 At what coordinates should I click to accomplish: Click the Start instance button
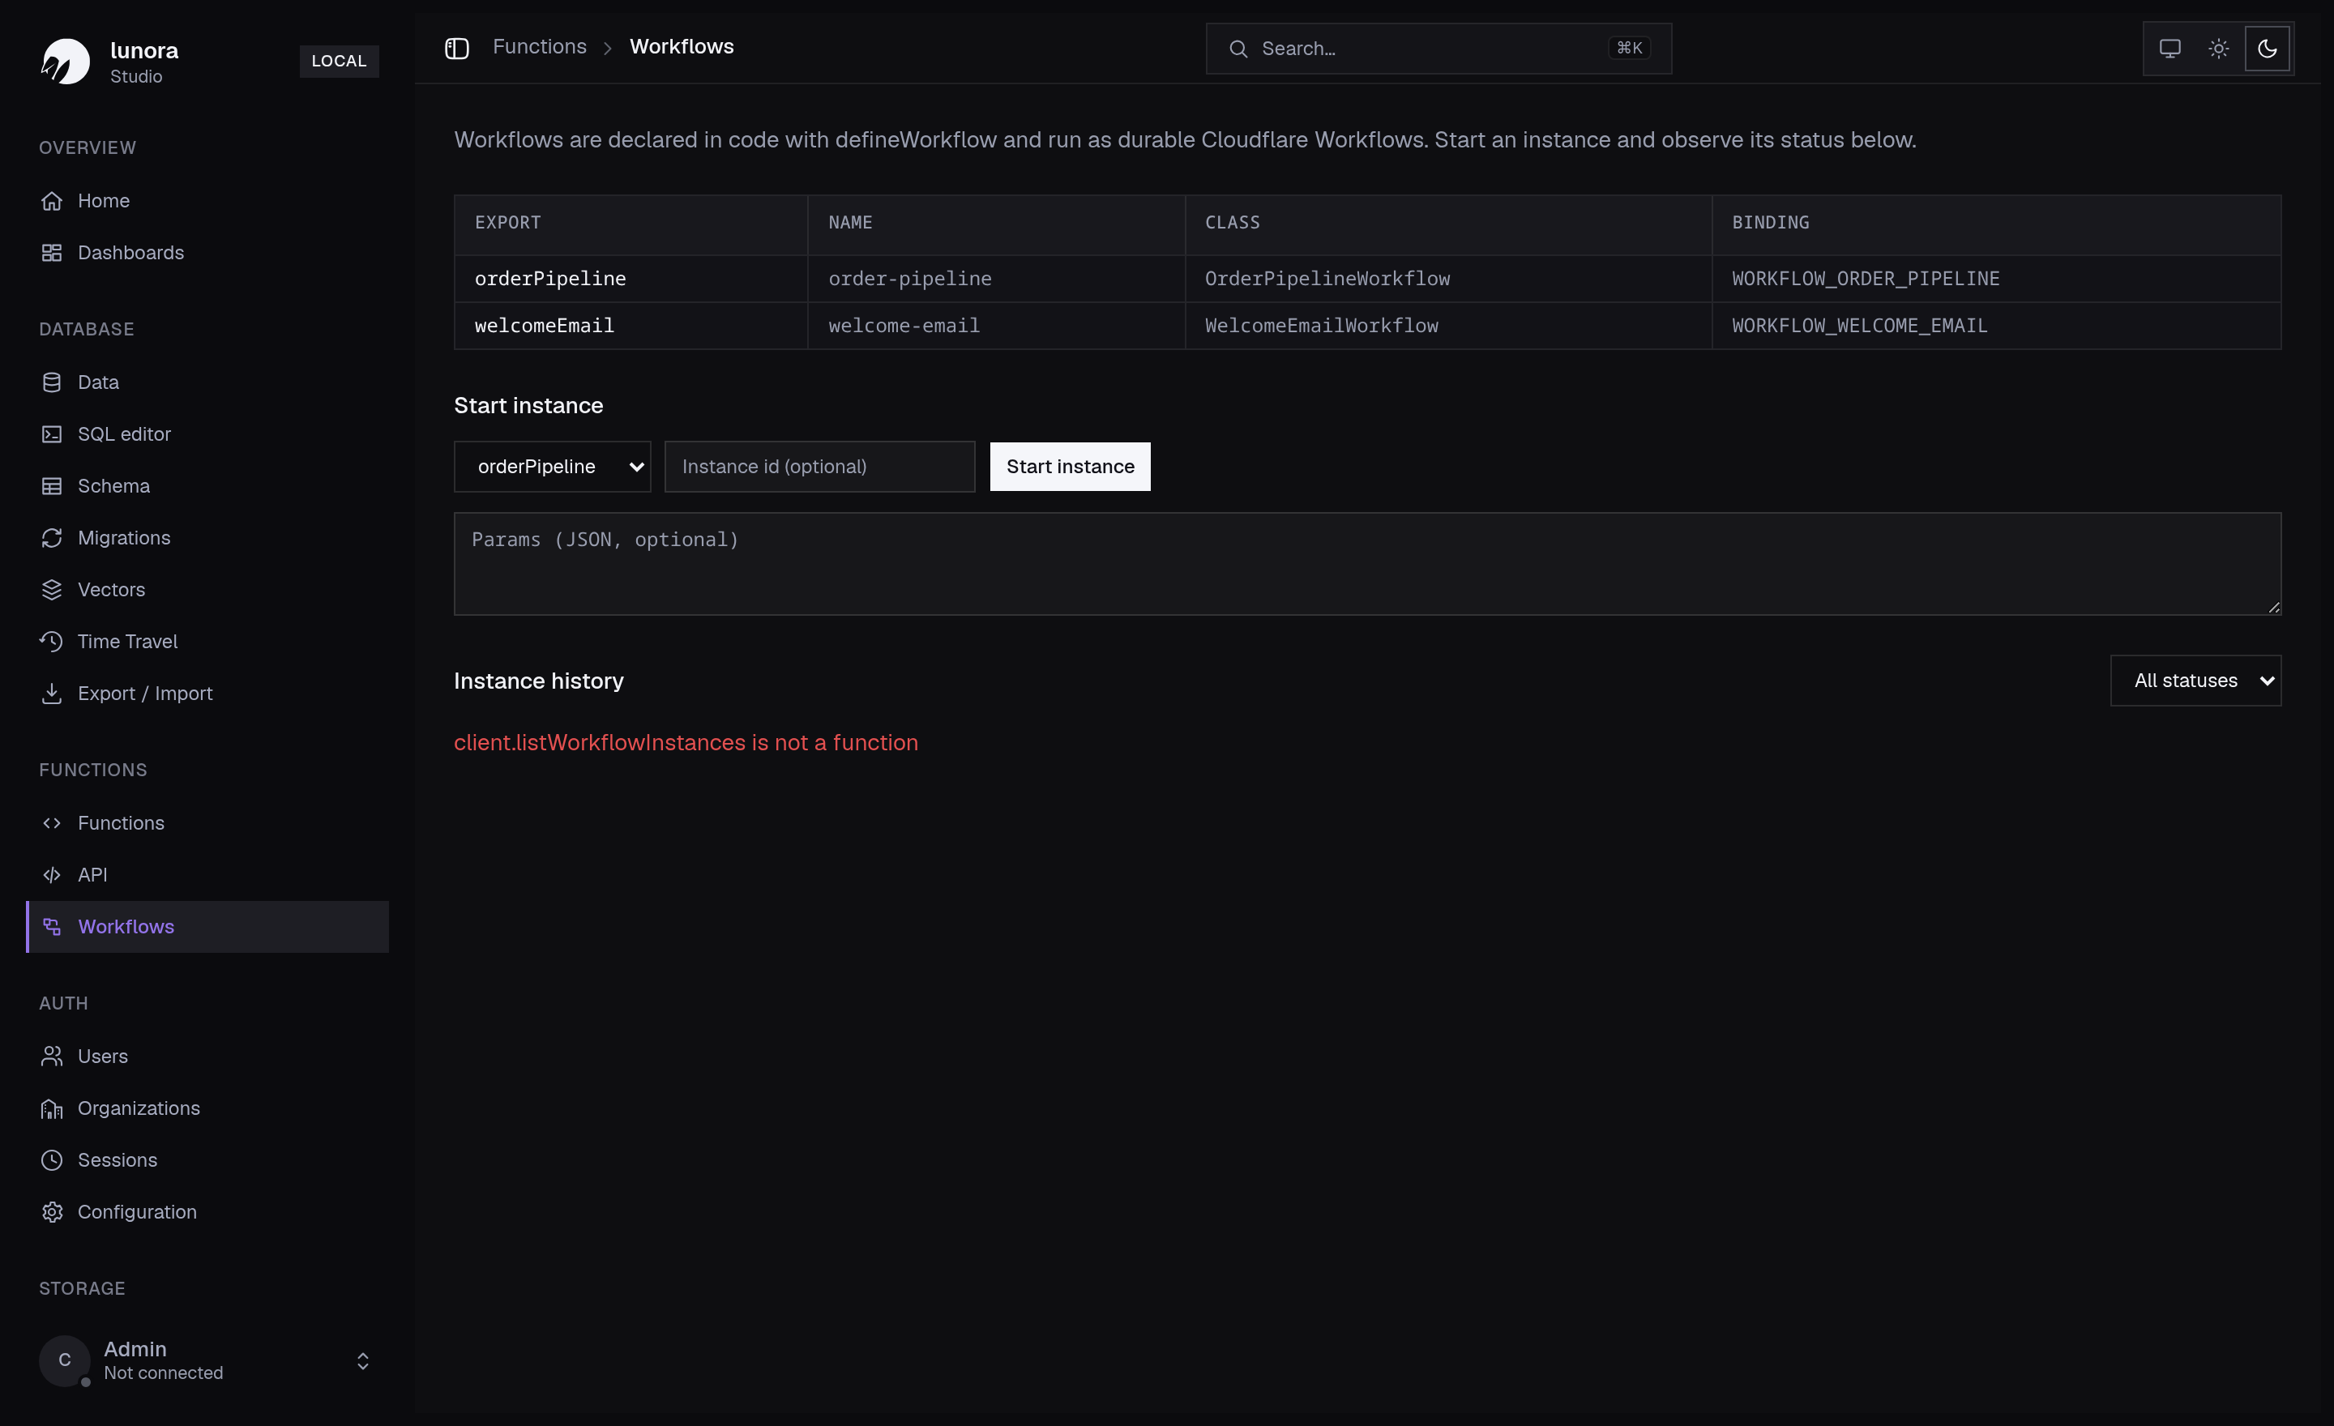click(x=1071, y=467)
